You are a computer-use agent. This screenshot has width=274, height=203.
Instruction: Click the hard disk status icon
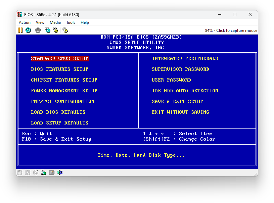(x=52, y=172)
